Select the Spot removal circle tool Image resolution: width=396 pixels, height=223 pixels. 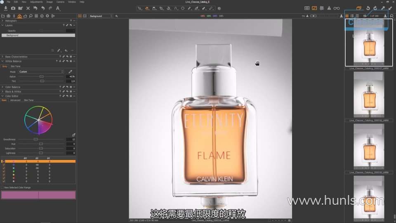(183, 8)
